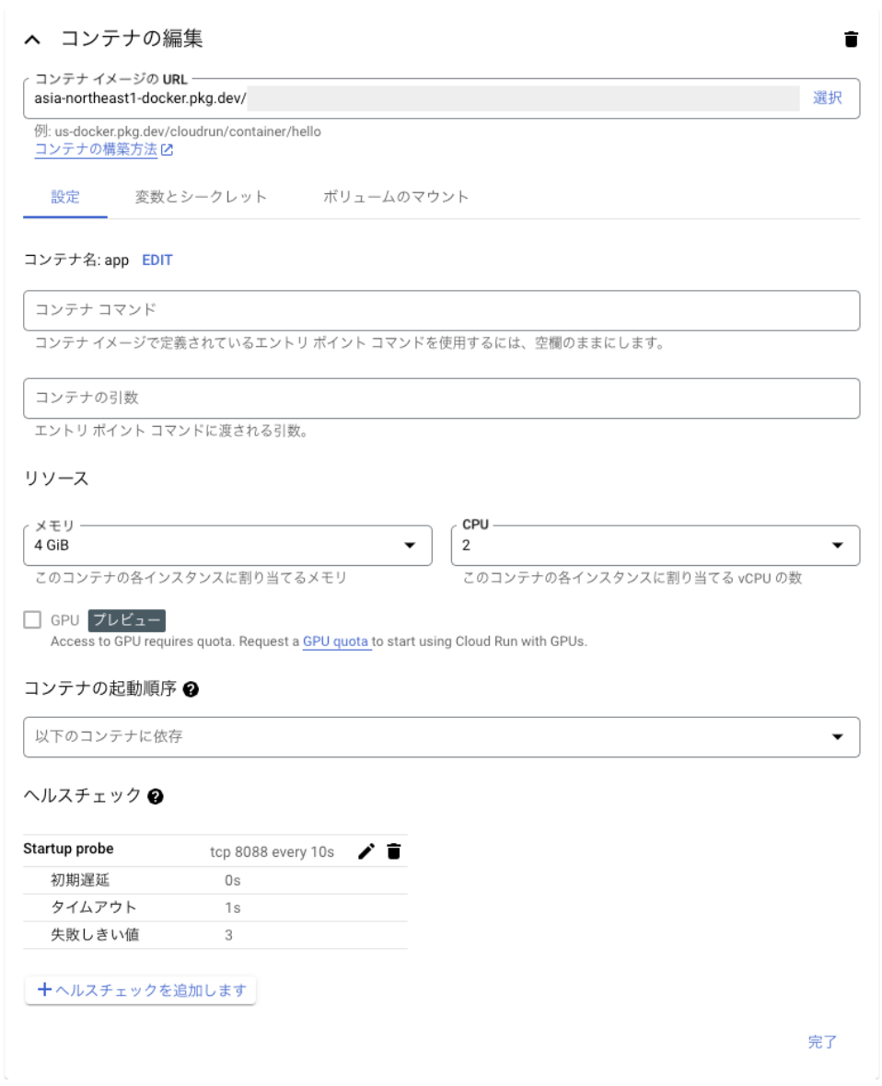Select the 設定 tab
Viewport: 882px width, 1086px height.
[65, 197]
